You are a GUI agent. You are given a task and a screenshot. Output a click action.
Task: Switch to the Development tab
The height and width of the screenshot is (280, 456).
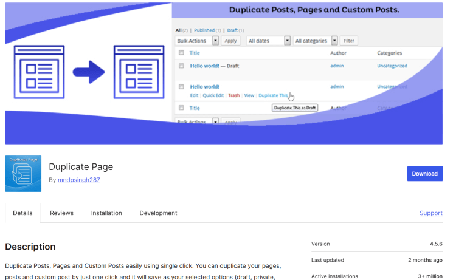(158, 213)
